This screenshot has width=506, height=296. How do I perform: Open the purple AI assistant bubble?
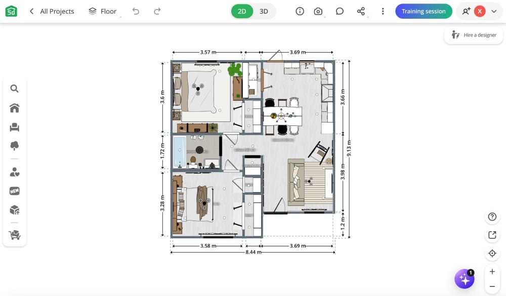464,278
